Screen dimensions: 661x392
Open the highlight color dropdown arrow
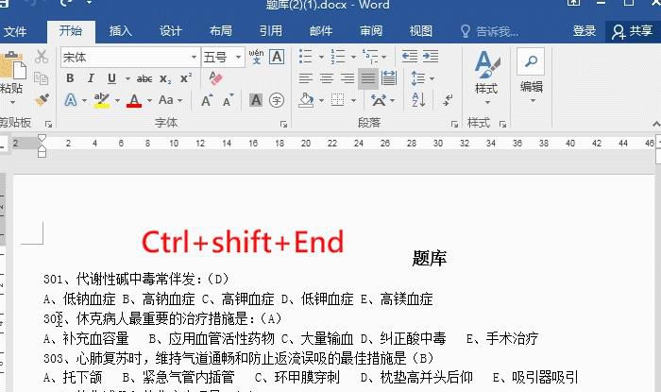(117, 101)
